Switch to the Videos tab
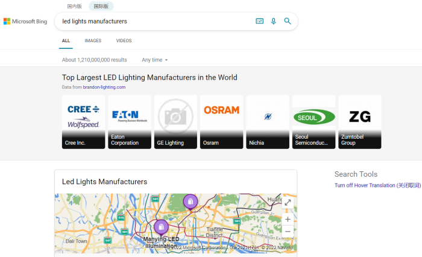This screenshot has height=257, width=422. tap(124, 40)
